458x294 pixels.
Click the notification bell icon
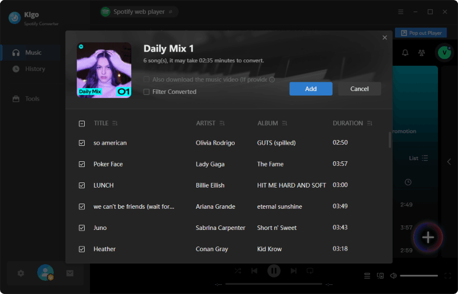[405, 53]
